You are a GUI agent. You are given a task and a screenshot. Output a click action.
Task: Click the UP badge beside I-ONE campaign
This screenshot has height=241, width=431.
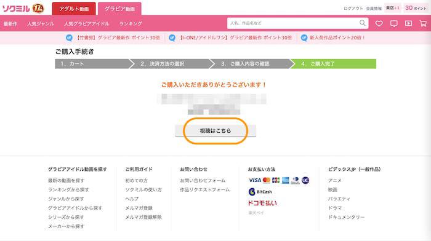[x=172, y=38]
